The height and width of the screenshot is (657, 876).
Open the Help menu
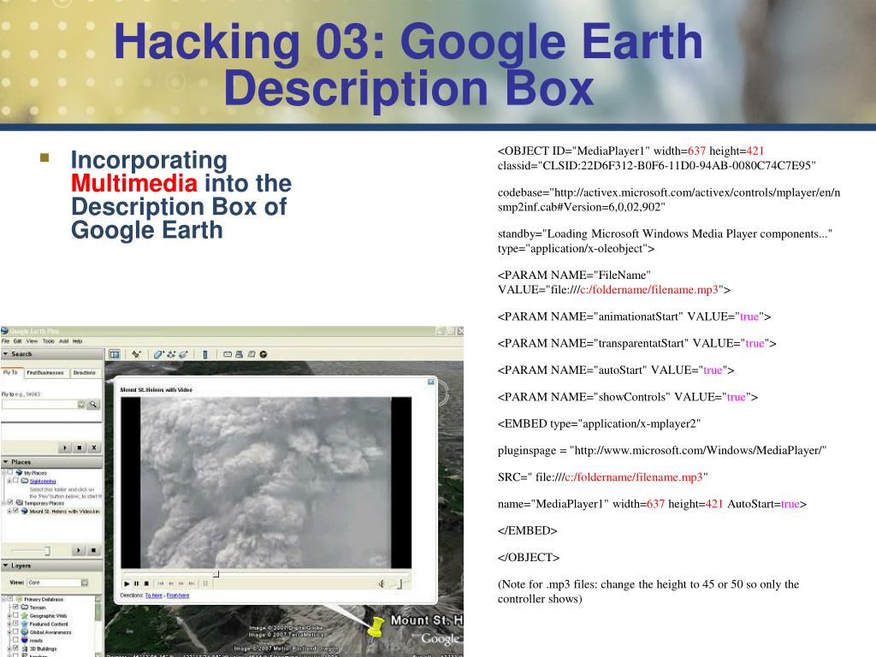tap(77, 340)
